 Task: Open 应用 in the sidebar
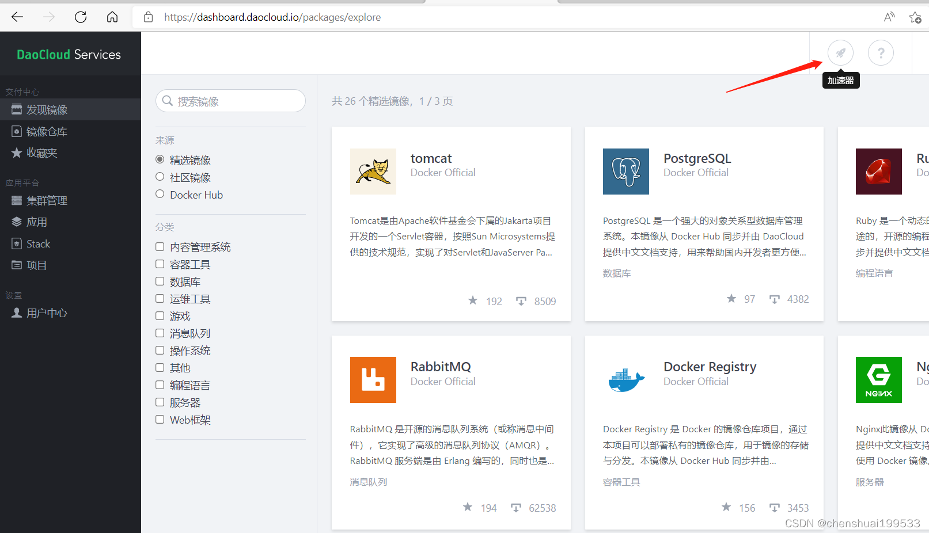pos(70,222)
